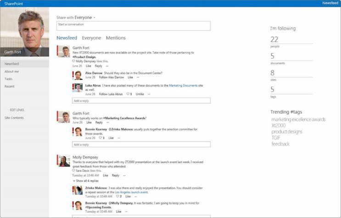Click heart count on Bonnie Kearney's committee reply
341x218 pixels.
[x=102, y=138]
